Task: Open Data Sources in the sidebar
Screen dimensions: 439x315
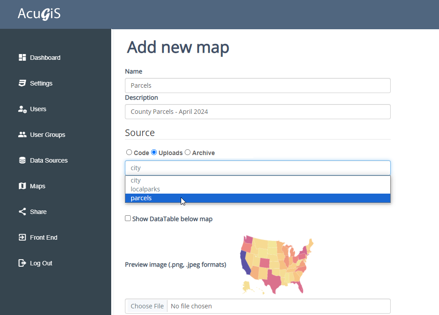Action: click(x=49, y=160)
